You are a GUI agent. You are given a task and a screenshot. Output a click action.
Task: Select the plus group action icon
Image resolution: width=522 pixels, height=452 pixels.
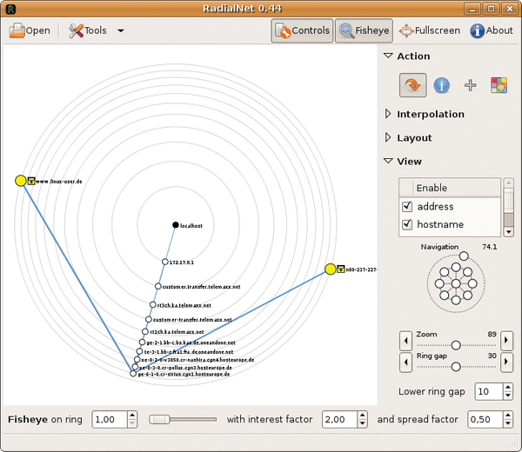(x=470, y=85)
